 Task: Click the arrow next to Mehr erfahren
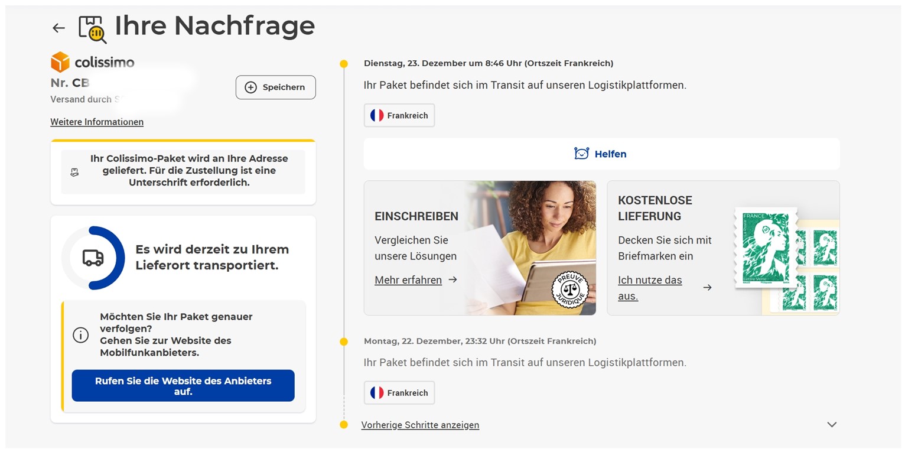pyautogui.click(x=453, y=279)
